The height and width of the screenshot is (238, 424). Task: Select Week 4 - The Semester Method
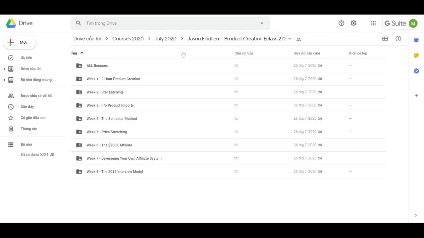coord(112,118)
